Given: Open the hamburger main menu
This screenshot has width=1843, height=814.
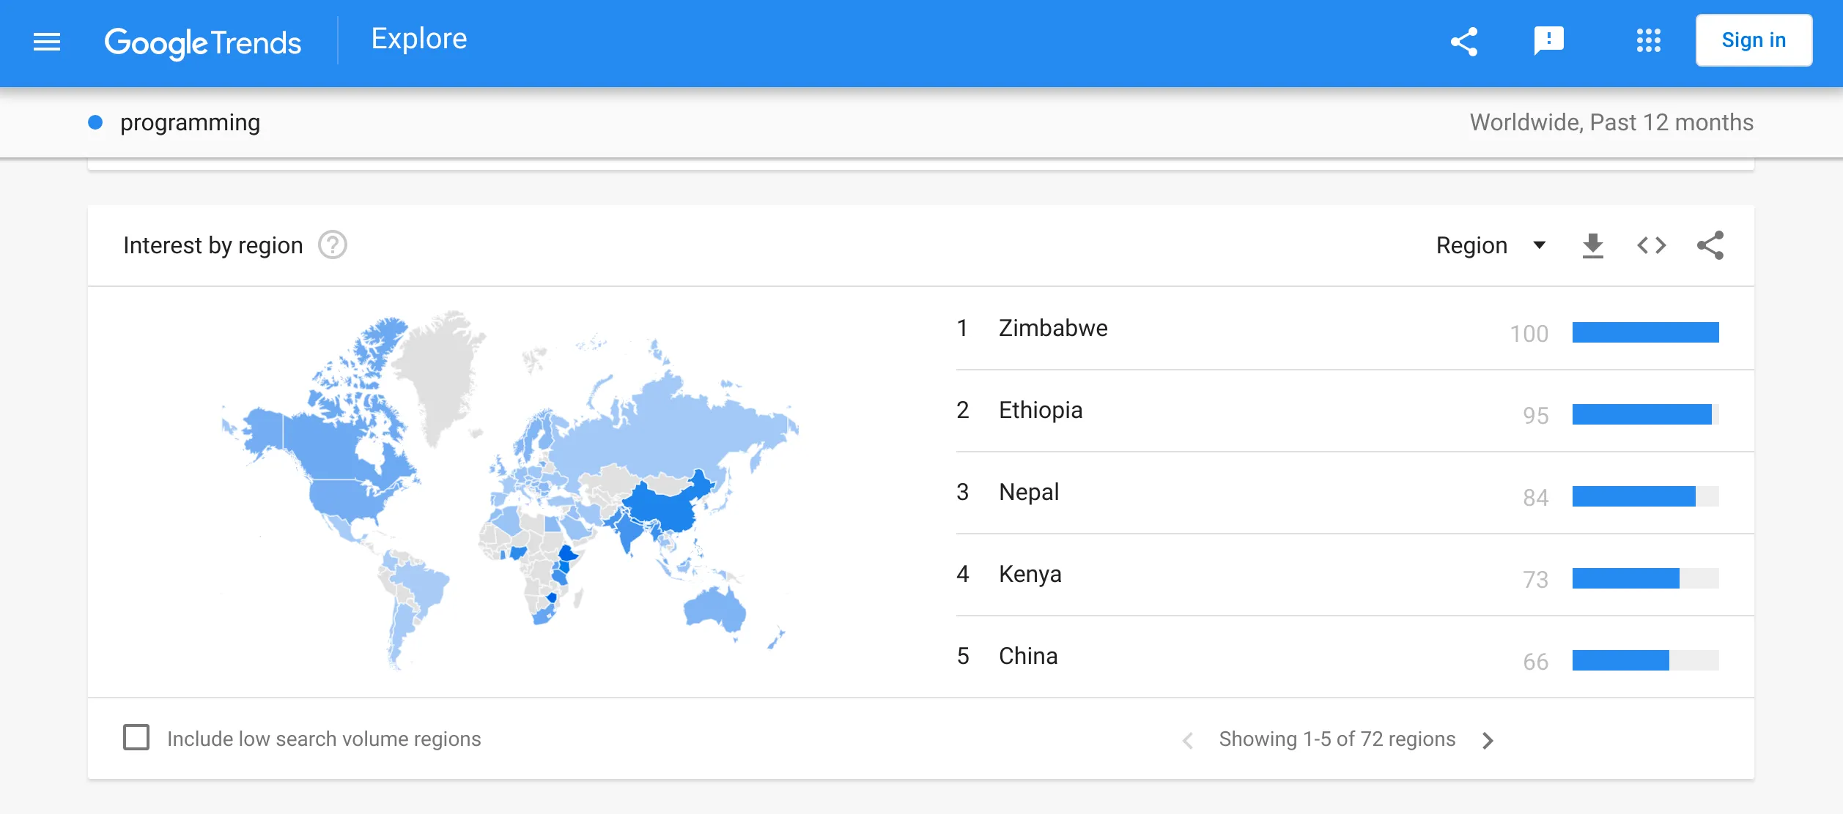Looking at the screenshot, I should pyautogui.click(x=47, y=42).
